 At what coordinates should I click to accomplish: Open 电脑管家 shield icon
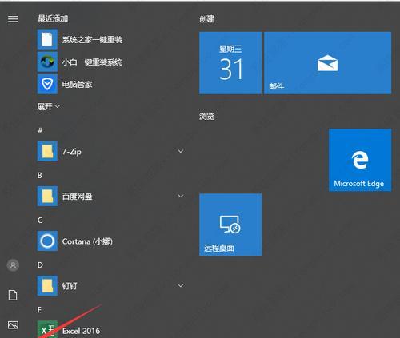[x=47, y=84]
